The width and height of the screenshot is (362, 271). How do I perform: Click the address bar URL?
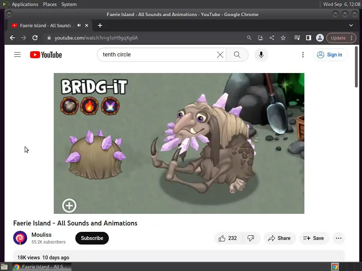pos(96,38)
